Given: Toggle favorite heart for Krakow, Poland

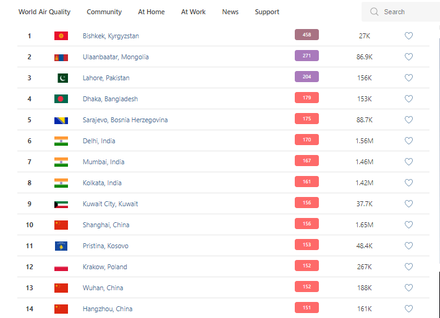Looking at the screenshot, I should pos(408,267).
